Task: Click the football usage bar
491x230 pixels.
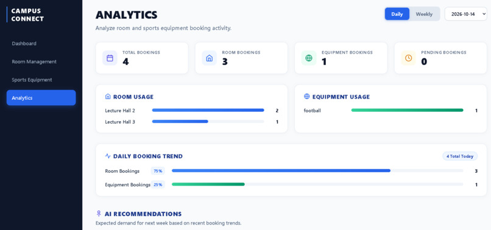Action: 407,110
